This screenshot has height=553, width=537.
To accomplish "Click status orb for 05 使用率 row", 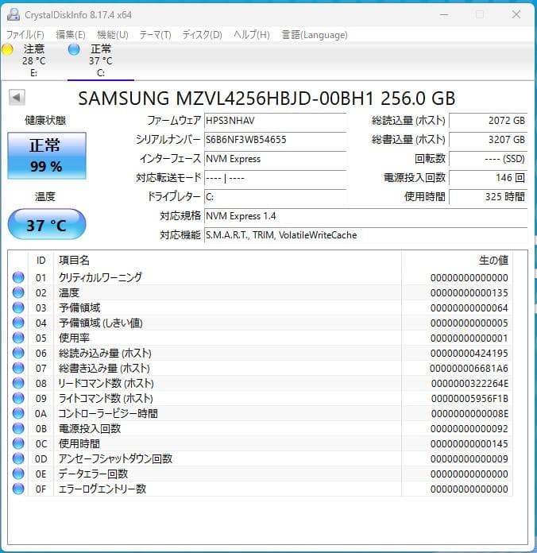I will coord(18,338).
